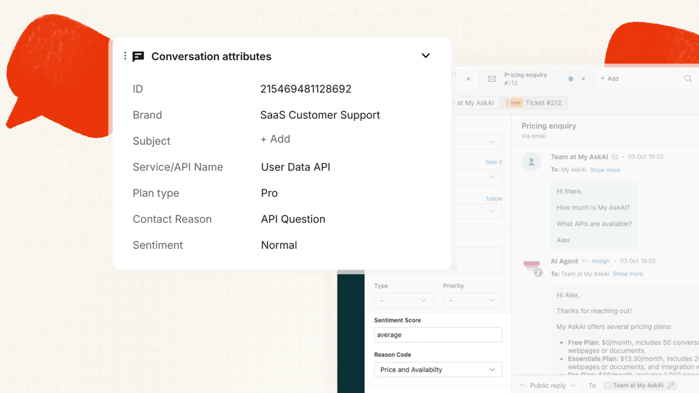The width and height of the screenshot is (699, 393).
Task: Open the search magnifier icon
Action: pyautogui.click(x=688, y=78)
